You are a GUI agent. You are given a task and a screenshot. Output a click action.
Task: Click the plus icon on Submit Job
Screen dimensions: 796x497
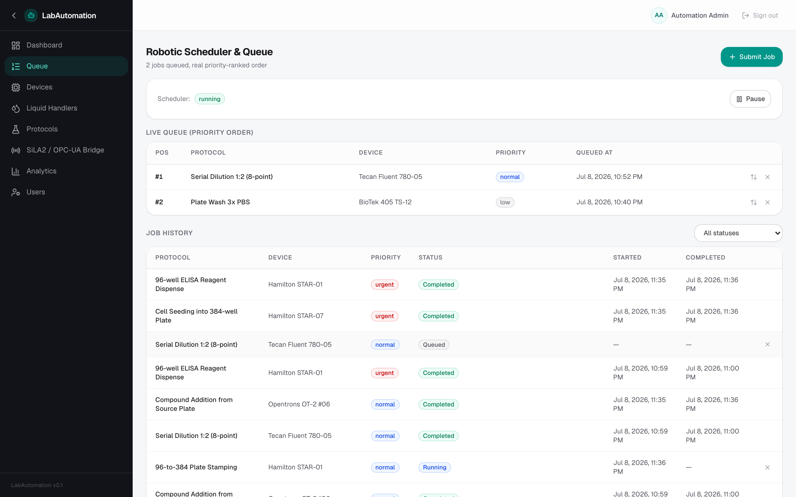[x=732, y=57]
